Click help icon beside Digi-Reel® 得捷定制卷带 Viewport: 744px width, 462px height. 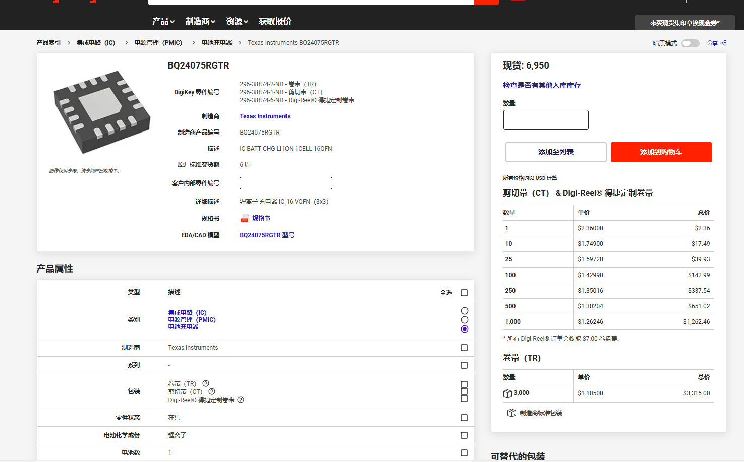pyautogui.click(x=241, y=400)
